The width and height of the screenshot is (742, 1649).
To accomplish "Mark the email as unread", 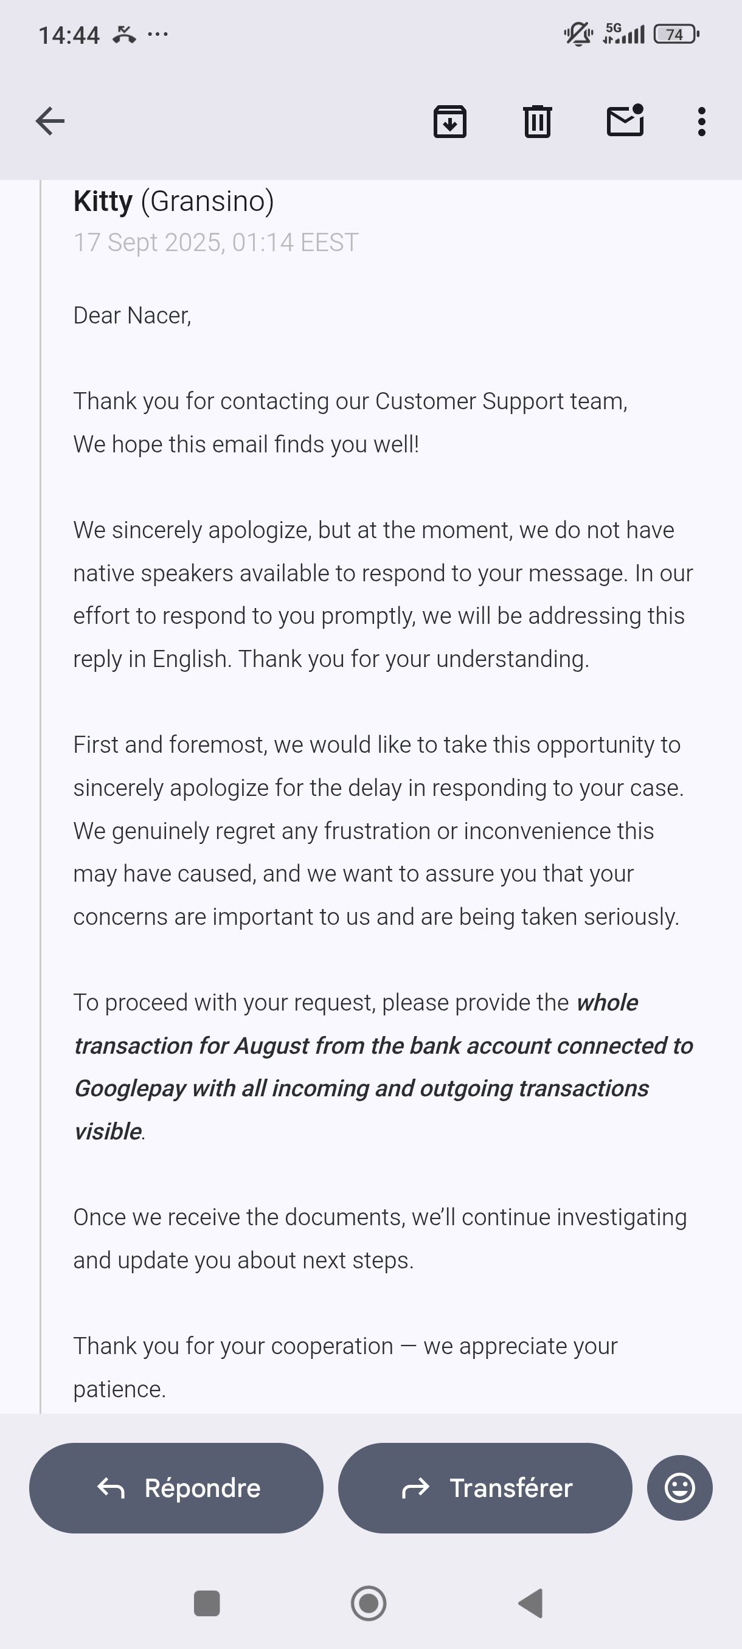I will click(x=625, y=120).
